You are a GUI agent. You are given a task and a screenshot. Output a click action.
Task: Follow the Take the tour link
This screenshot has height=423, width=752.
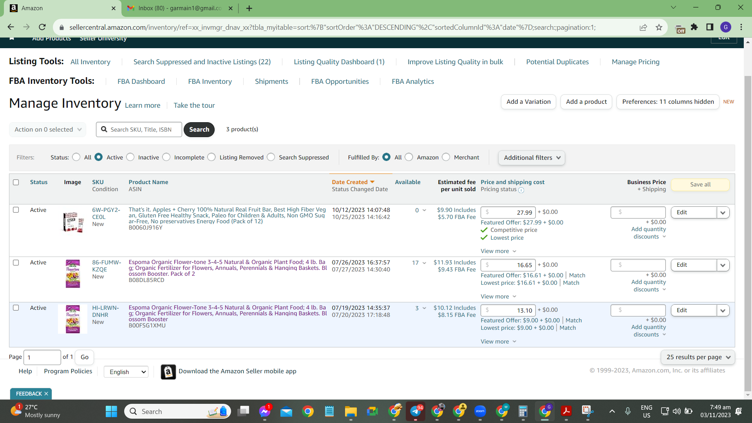pos(194,105)
